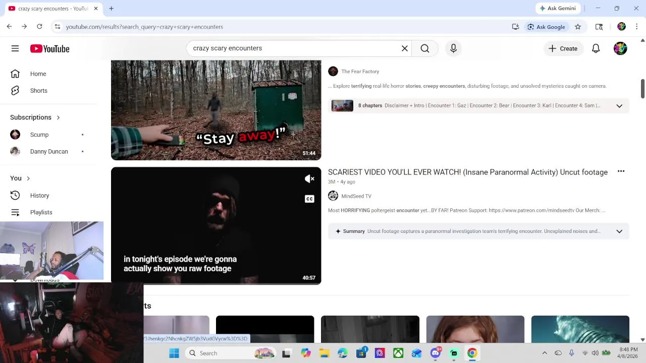Open a new browser tab
This screenshot has width=646, height=363.
pos(111,9)
